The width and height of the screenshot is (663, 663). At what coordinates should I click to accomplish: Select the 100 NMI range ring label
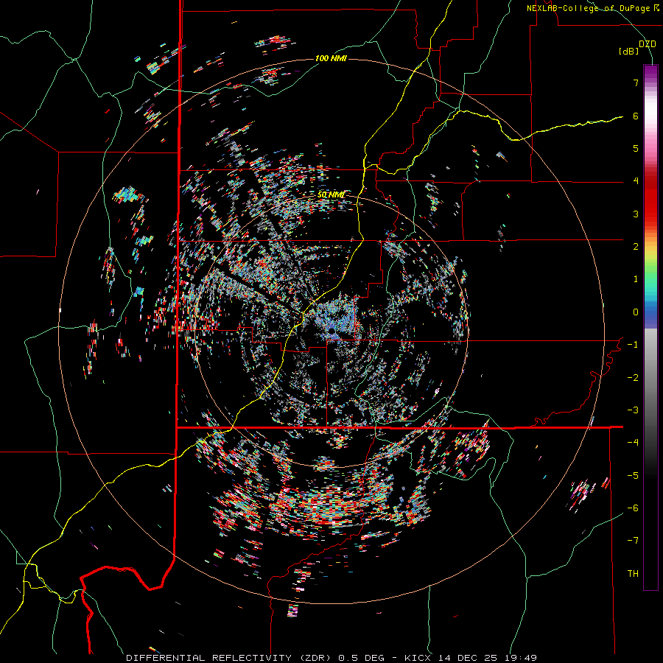pyautogui.click(x=331, y=58)
